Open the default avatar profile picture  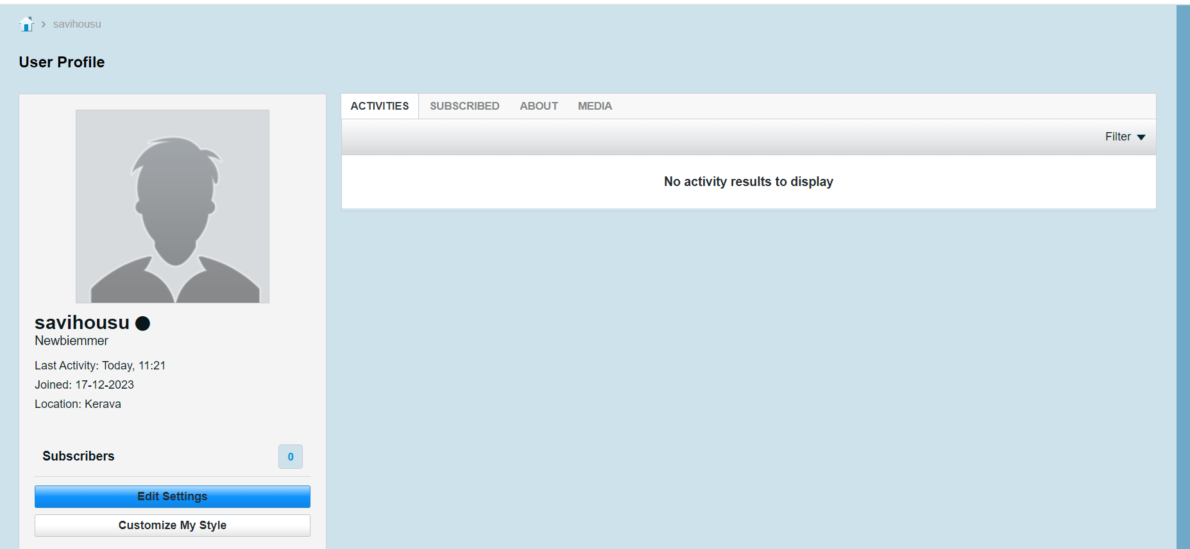point(173,207)
